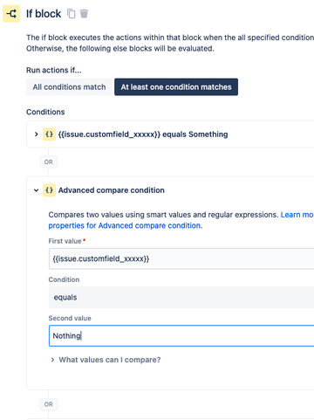Click the If block branch icon
Viewport: 314px width, 420px height.
[11, 14]
